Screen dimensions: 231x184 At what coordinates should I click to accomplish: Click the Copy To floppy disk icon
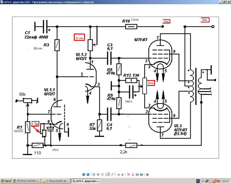tap(136, 175)
